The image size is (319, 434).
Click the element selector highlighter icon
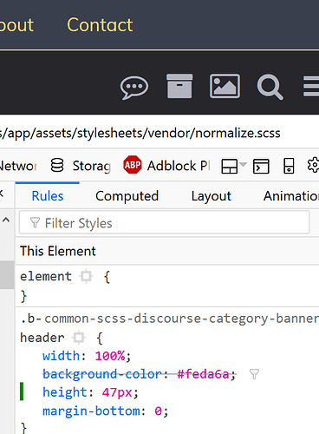click(x=86, y=276)
